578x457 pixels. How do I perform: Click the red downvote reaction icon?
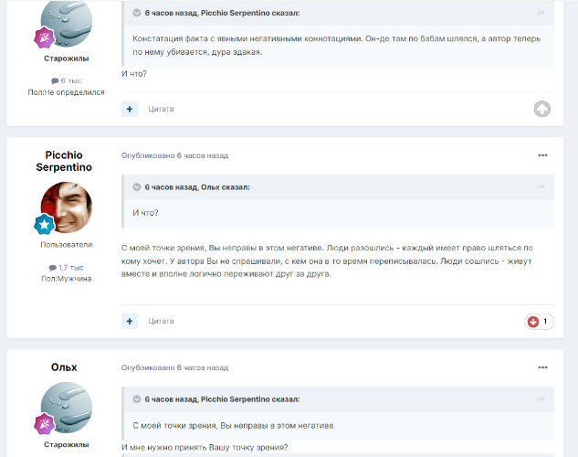point(533,322)
